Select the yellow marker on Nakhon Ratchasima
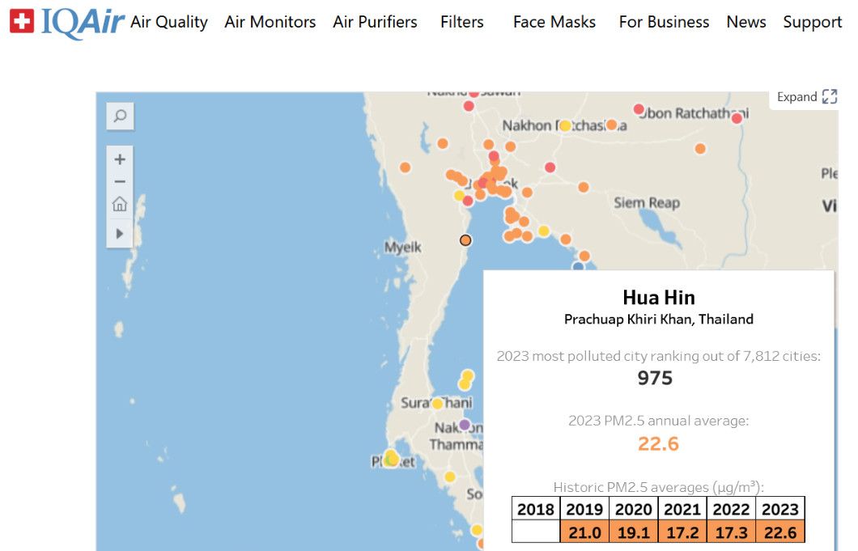 (565, 126)
